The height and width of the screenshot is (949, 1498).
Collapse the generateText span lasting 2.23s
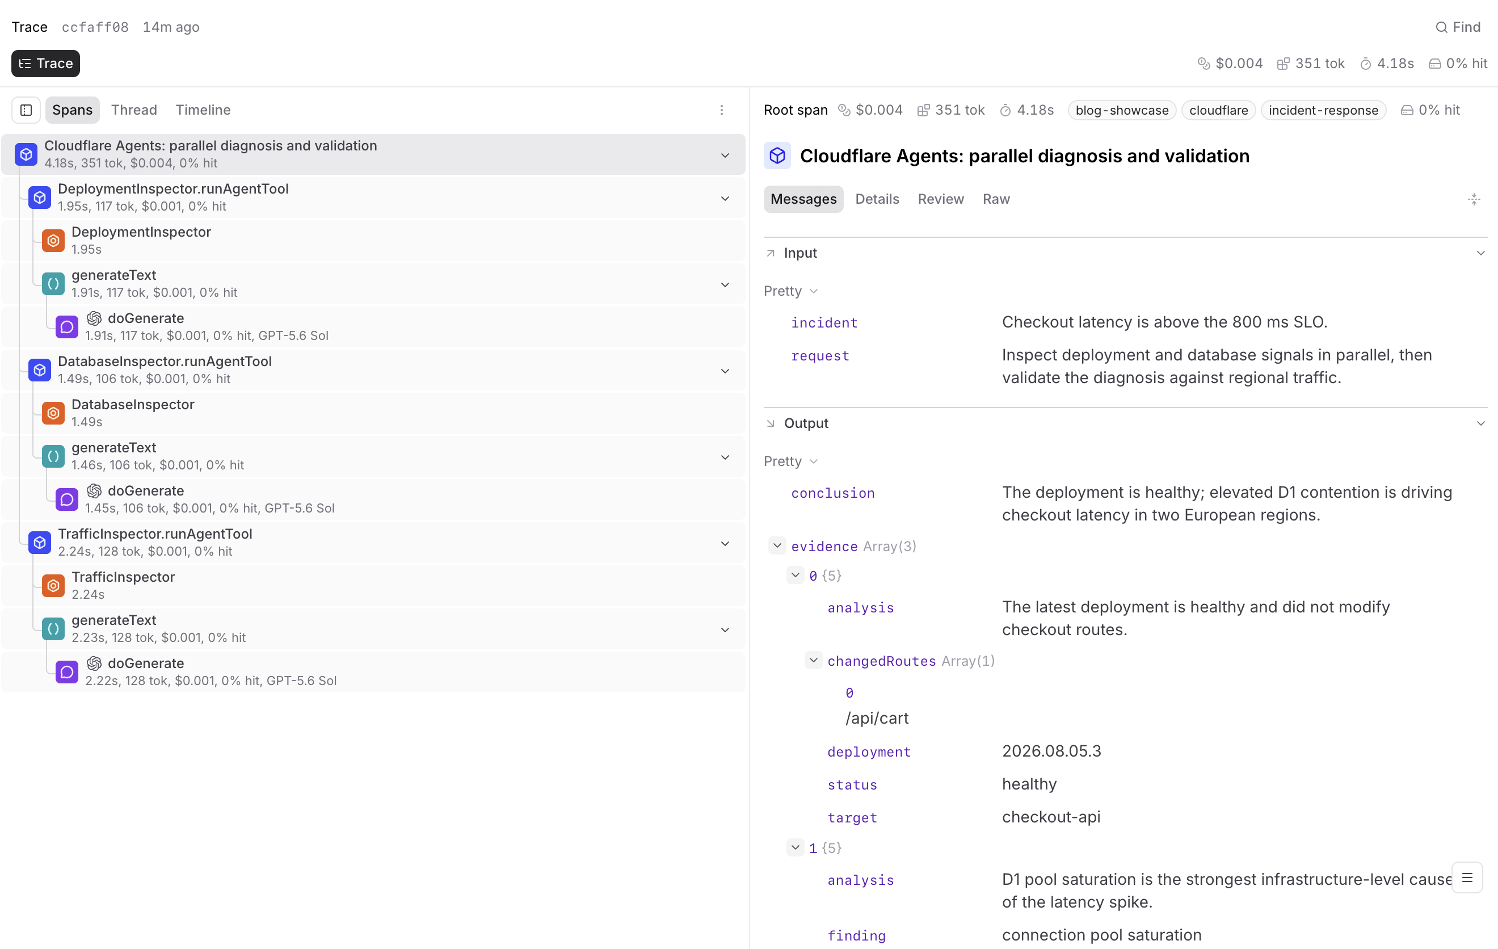coord(725,630)
